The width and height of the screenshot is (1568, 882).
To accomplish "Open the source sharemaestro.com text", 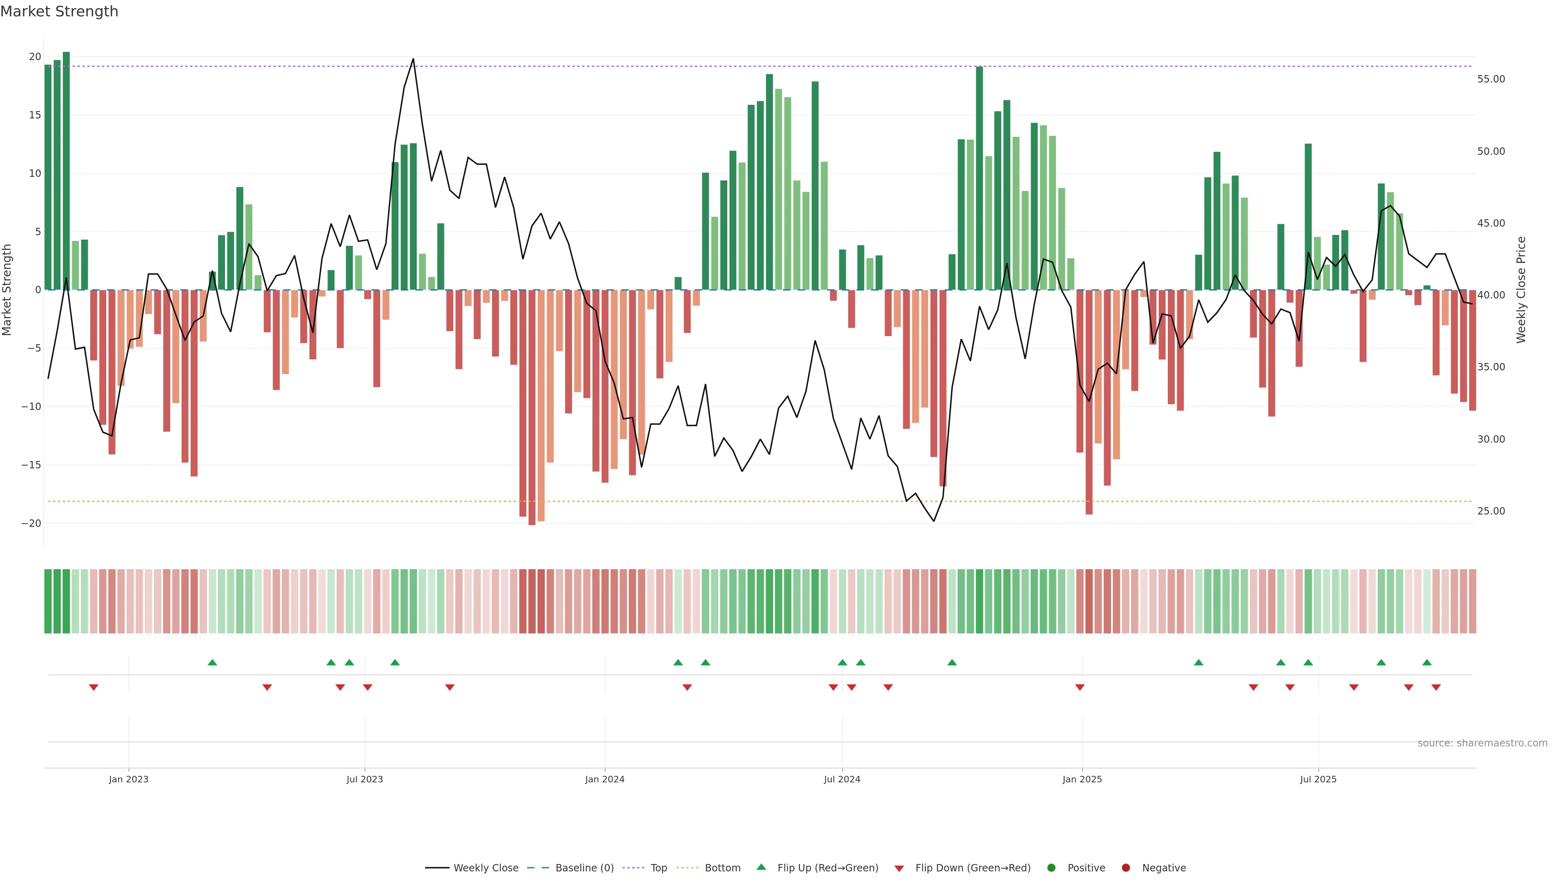I will [1482, 743].
